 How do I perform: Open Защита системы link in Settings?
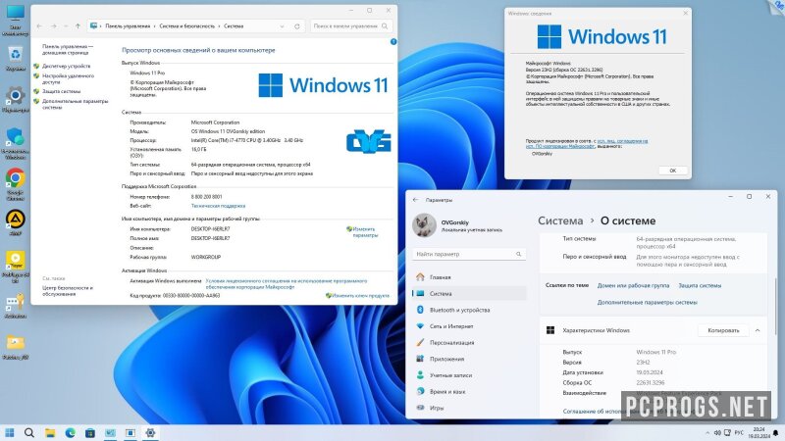(x=700, y=285)
